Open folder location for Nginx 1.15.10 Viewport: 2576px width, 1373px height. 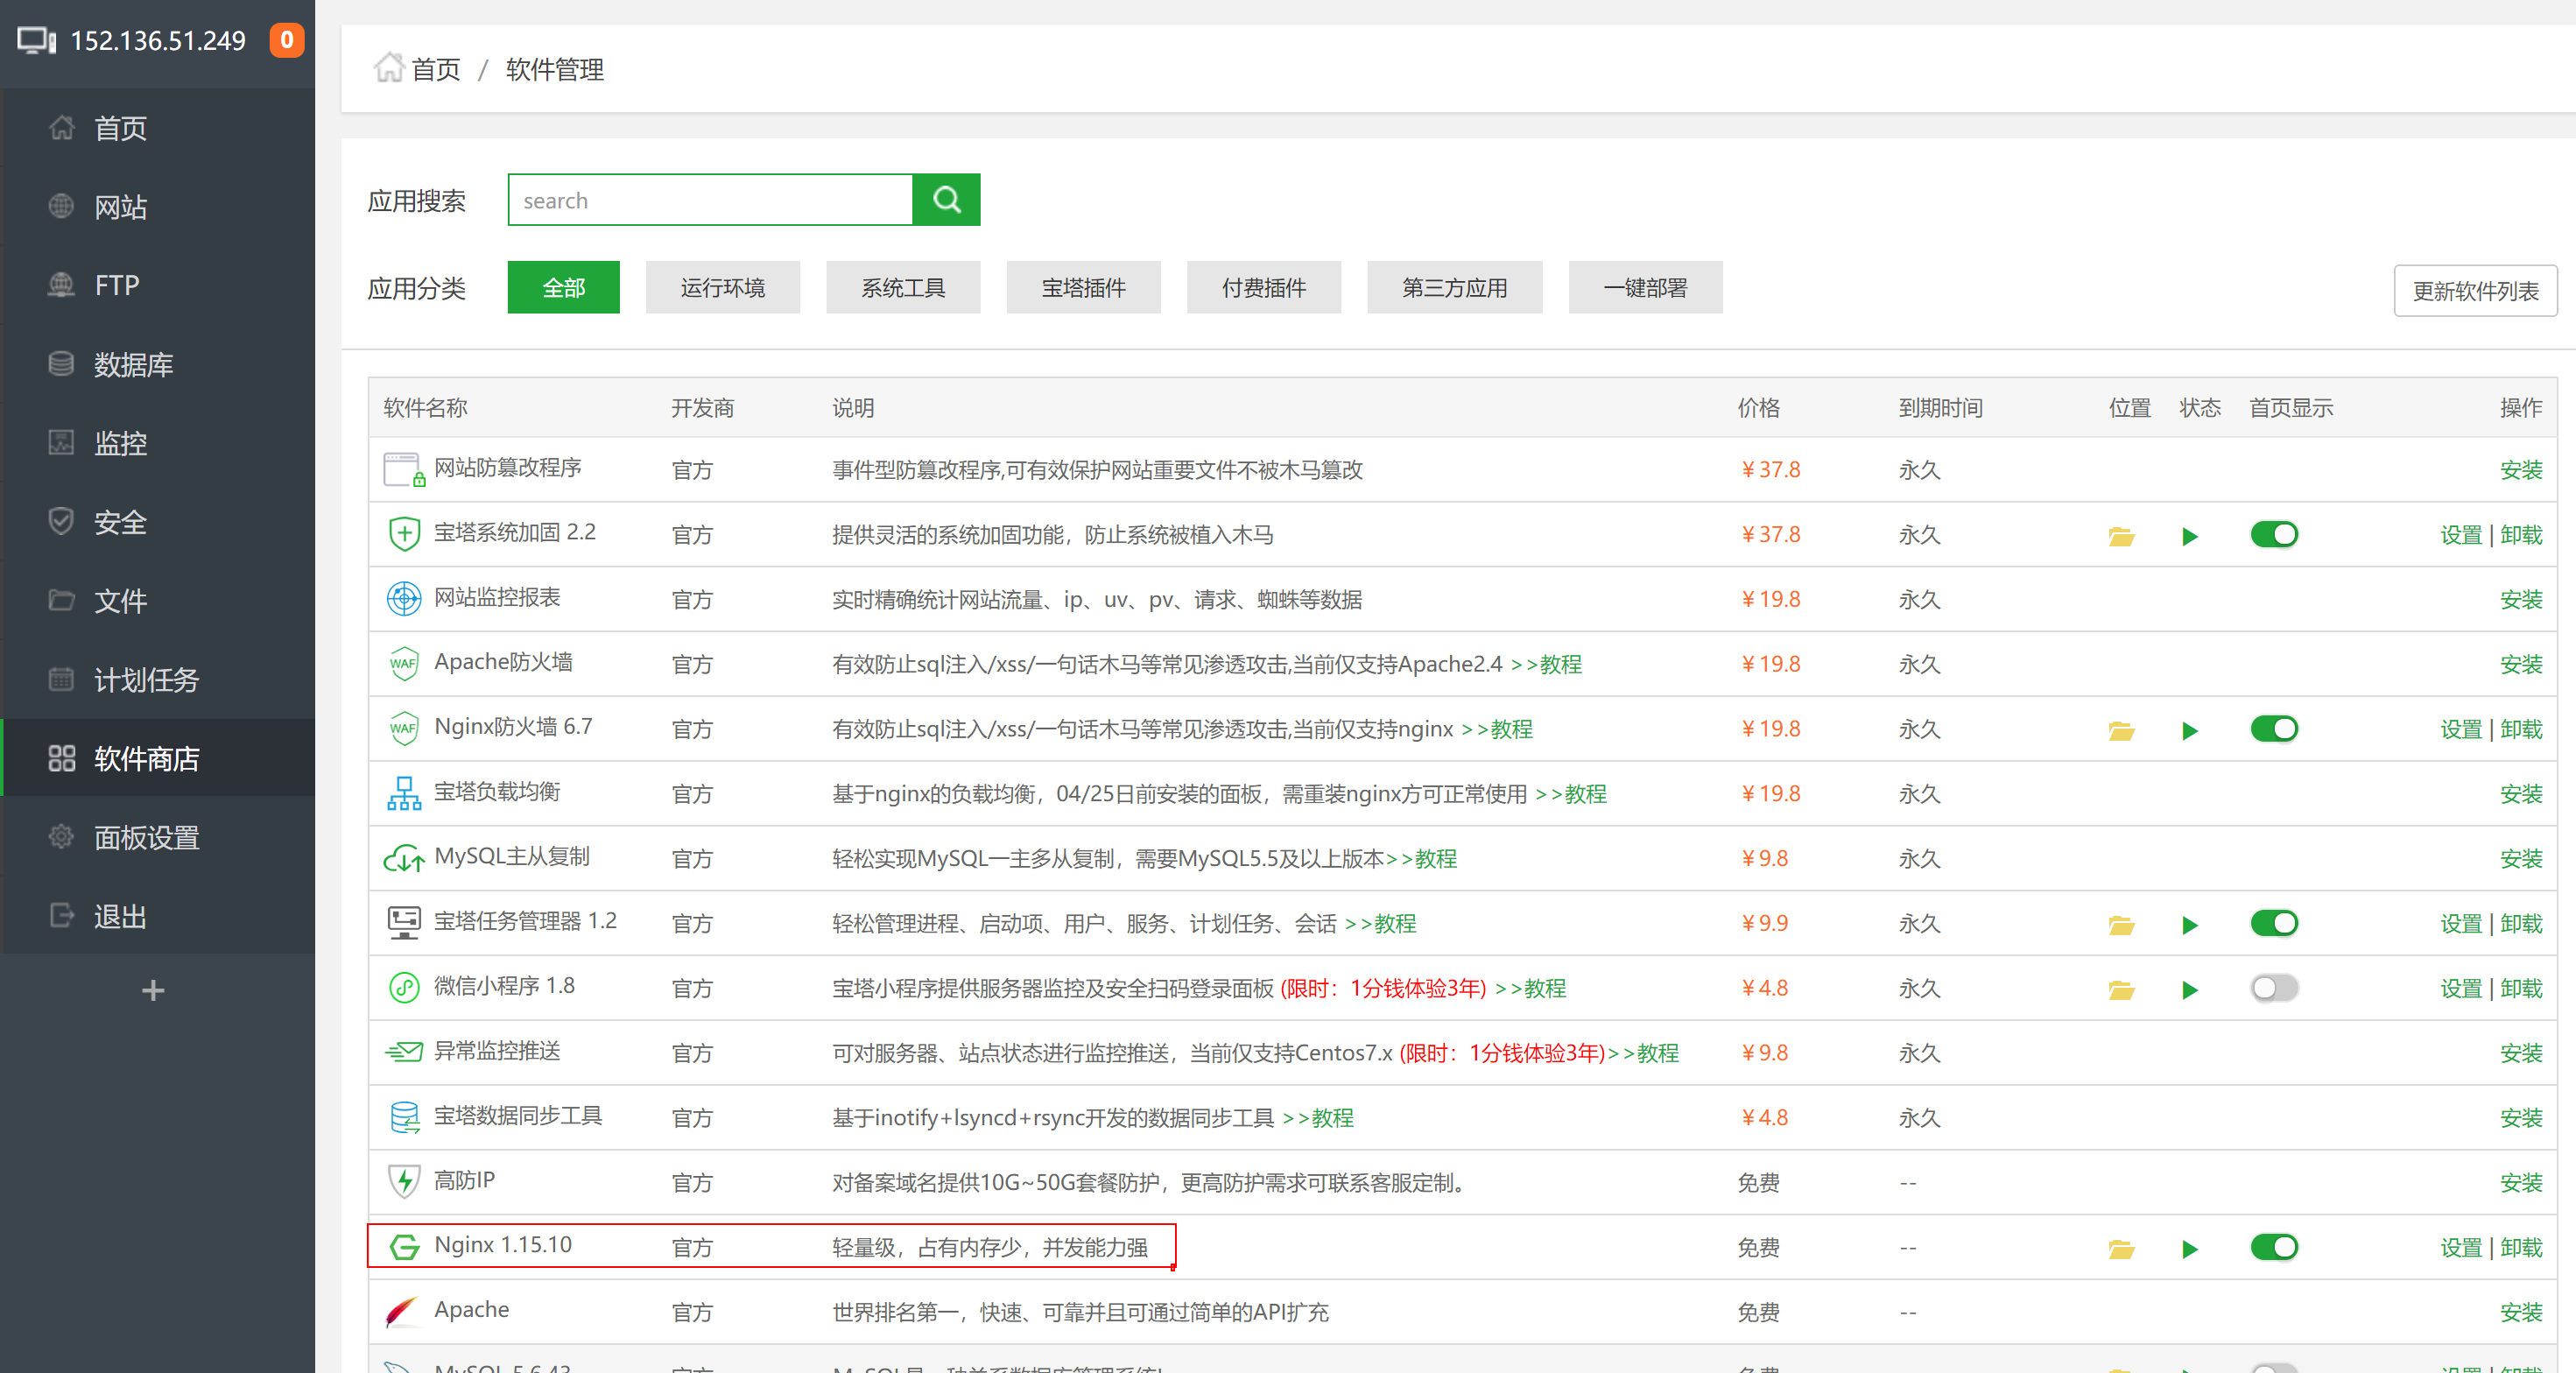[x=2121, y=1248]
